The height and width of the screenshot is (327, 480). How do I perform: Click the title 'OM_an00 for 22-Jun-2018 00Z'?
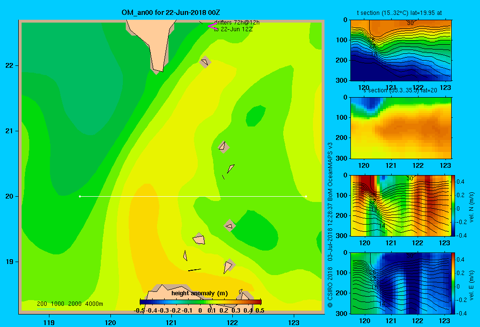point(170,13)
